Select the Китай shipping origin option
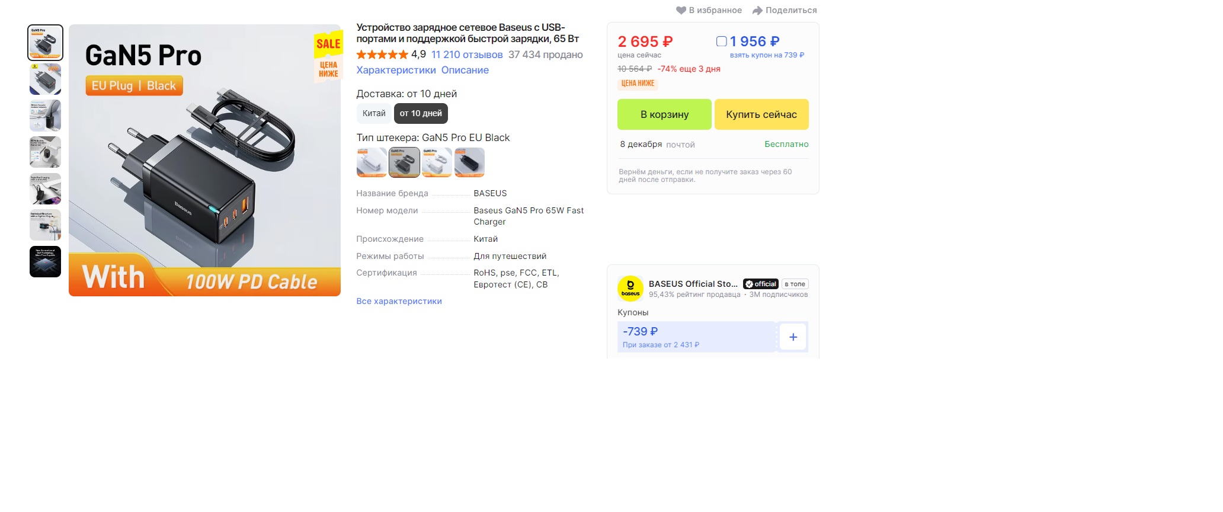The height and width of the screenshot is (512, 1223). (374, 113)
